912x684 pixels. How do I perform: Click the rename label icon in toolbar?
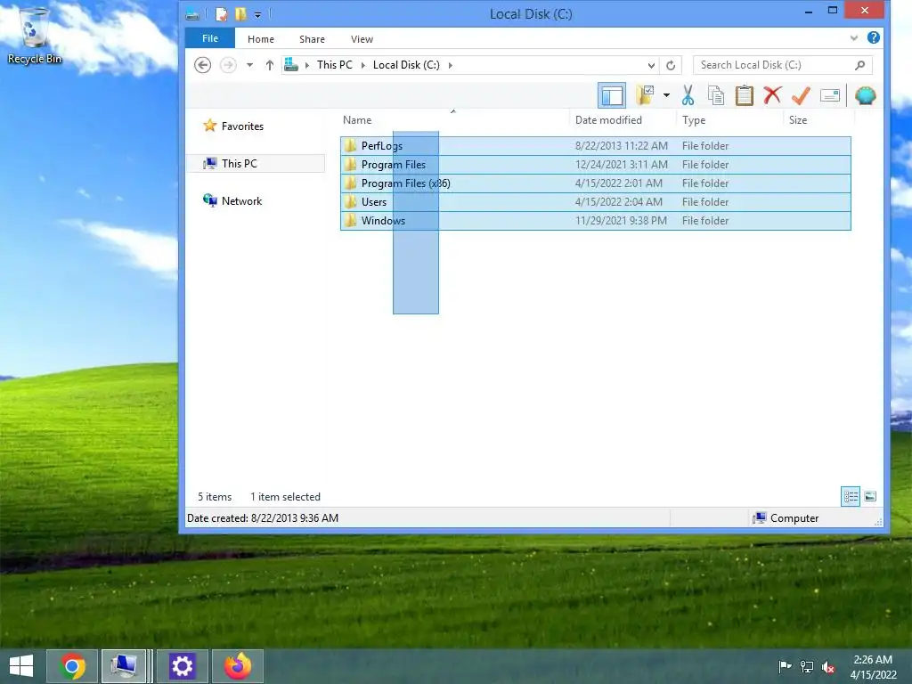[x=830, y=95]
